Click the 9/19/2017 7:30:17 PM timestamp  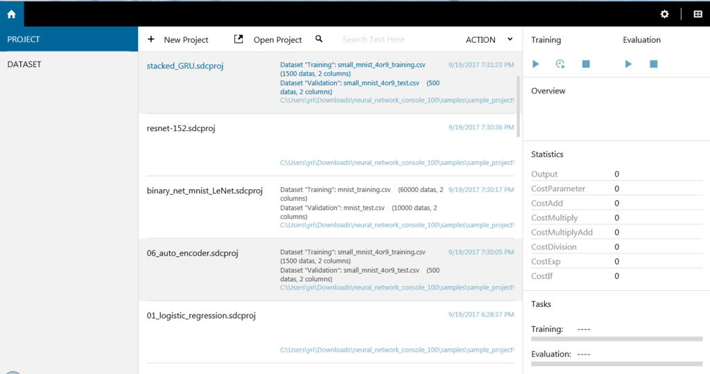481,190
